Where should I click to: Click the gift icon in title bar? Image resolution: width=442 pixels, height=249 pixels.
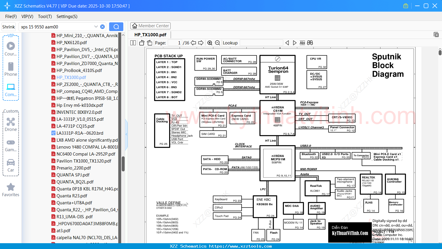click(406, 6)
